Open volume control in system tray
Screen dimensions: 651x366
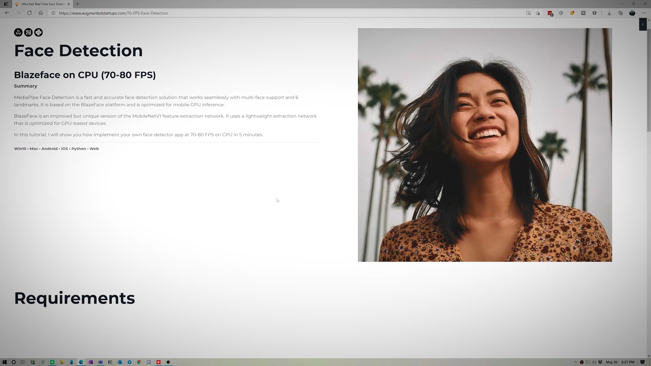[x=594, y=362]
